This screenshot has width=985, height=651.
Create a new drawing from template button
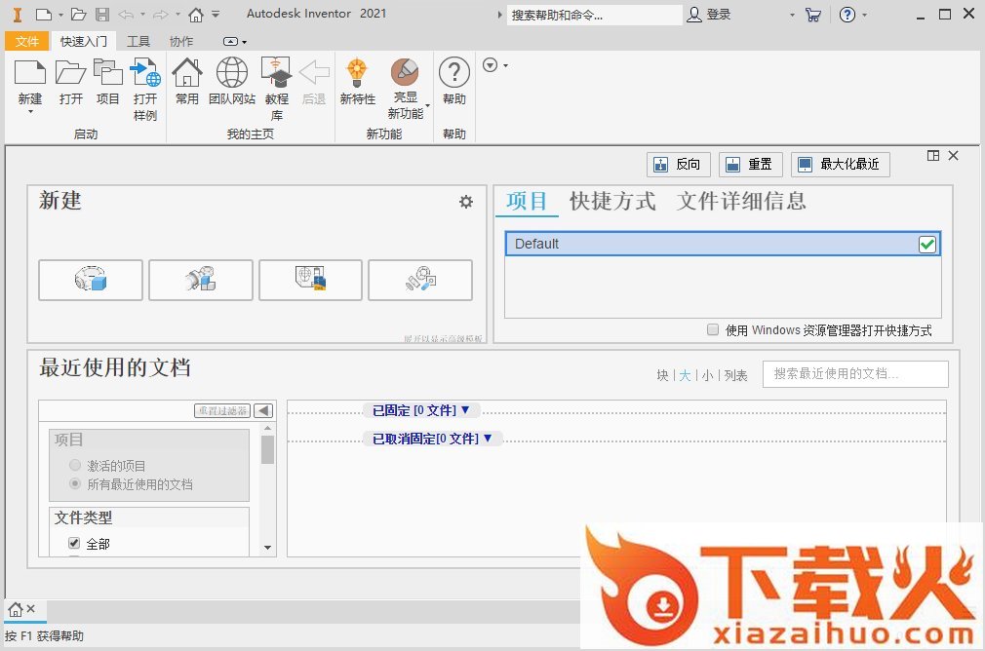tap(310, 281)
